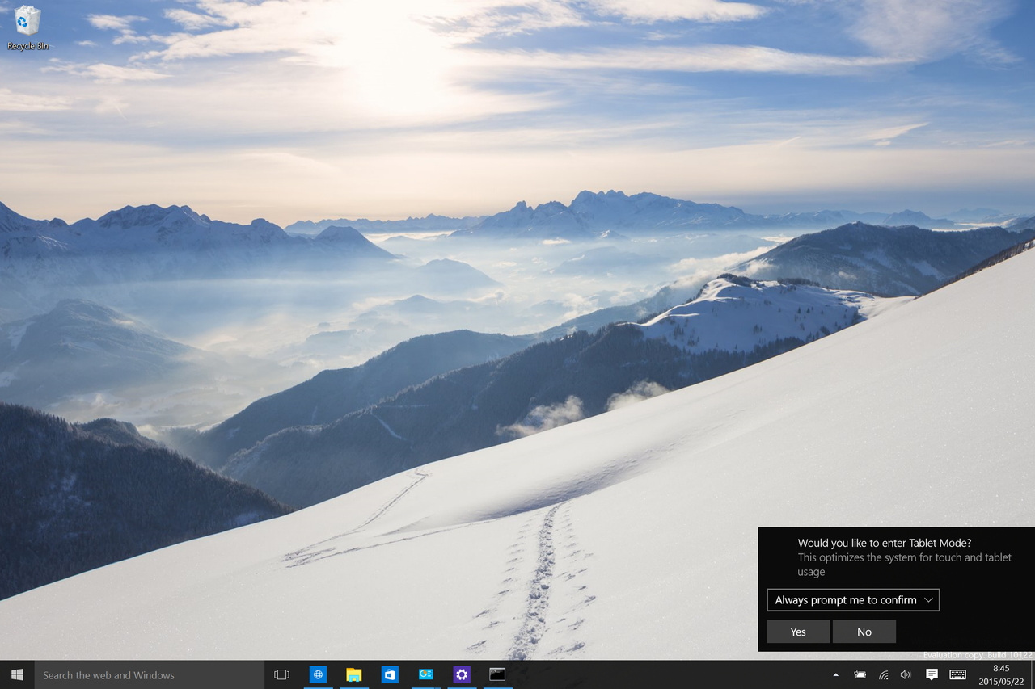The height and width of the screenshot is (689, 1035).
Task: Click the Search the web and Windows box
Action: (x=150, y=674)
